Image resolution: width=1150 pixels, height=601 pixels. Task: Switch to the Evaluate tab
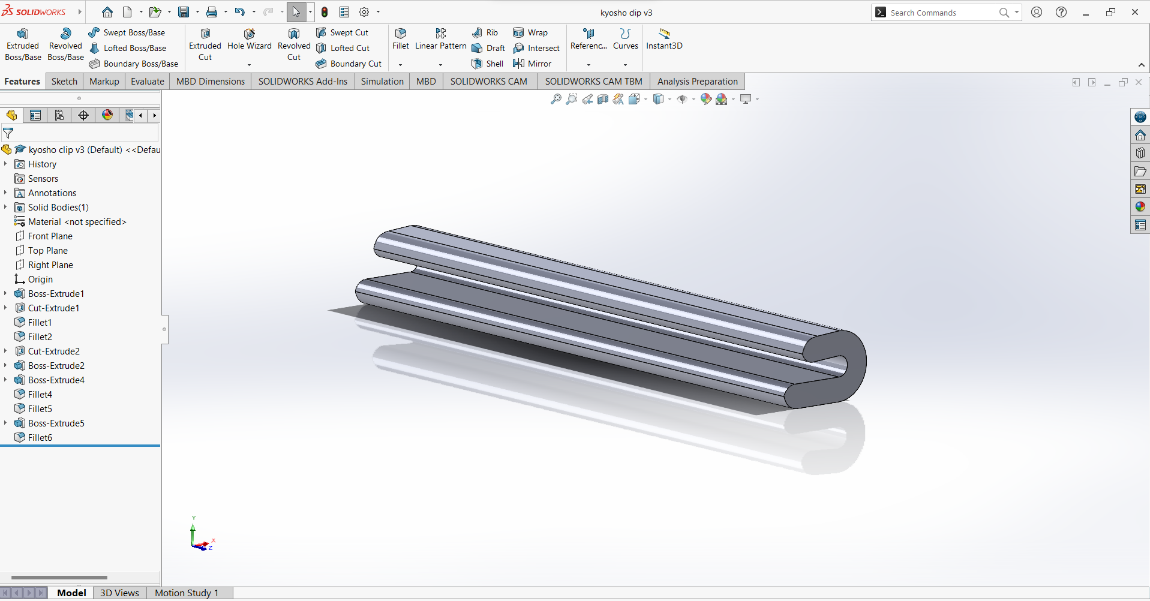click(x=148, y=82)
